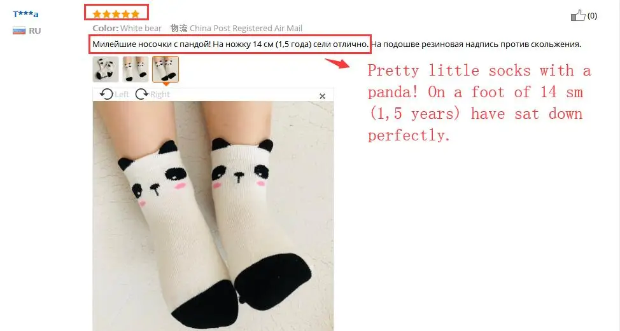The width and height of the screenshot is (620, 331).
Task: Click the Russian flag icon
Action: [x=19, y=30]
